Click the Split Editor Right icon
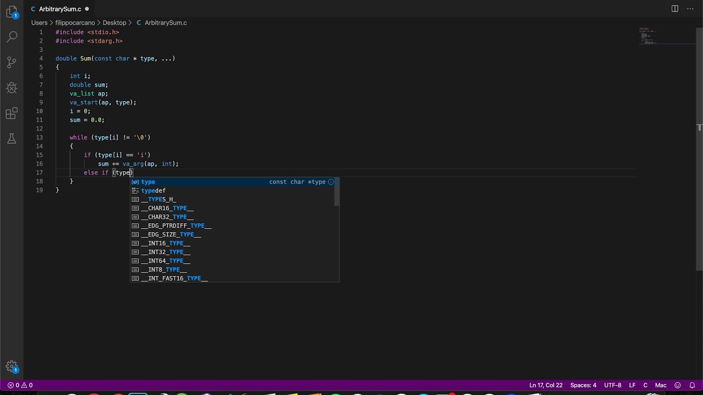This screenshot has height=395, width=703. point(675,9)
